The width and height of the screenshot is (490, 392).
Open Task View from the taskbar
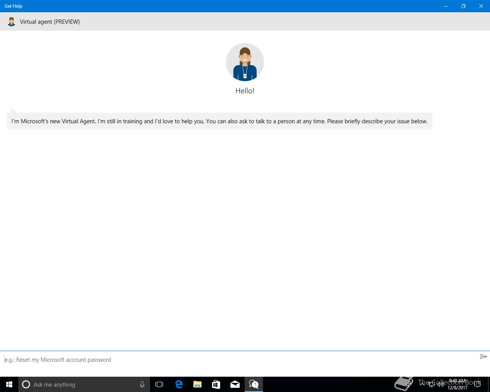point(159,384)
